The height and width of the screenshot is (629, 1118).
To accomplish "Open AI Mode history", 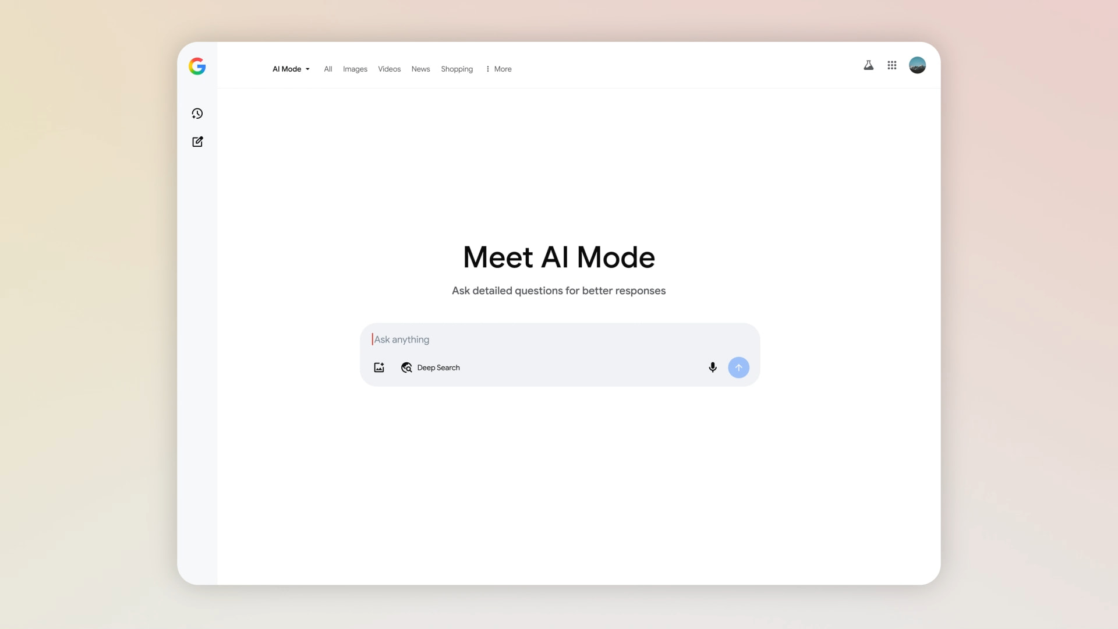I will click(197, 114).
